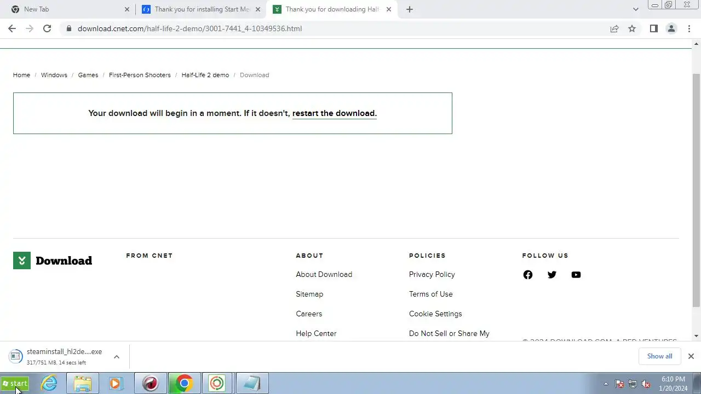Screen dimensions: 701x394
Task: Open the Chrome profile avatar
Action: [x=671, y=28]
